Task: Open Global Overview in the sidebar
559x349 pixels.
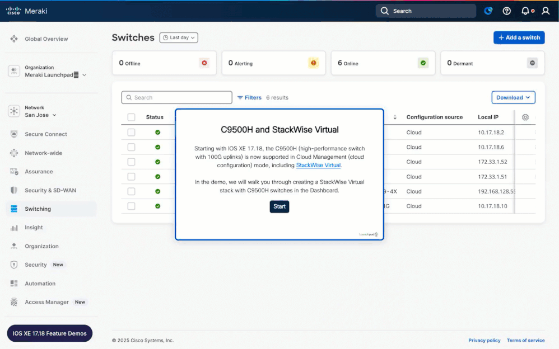Action: click(x=46, y=39)
